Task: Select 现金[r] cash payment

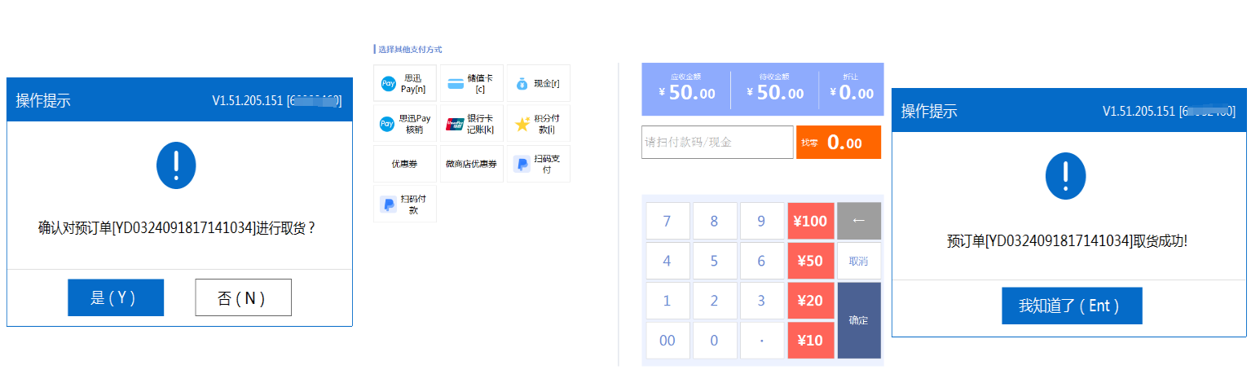Action: [x=538, y=83]
